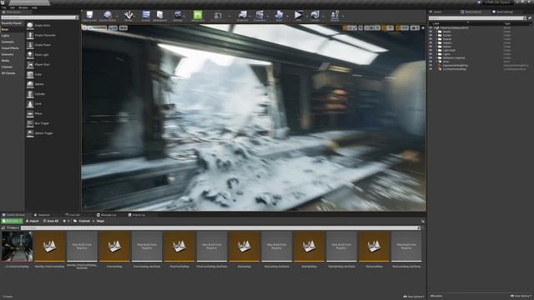Launch the green Megascans plugin icon

coord(198,15)
